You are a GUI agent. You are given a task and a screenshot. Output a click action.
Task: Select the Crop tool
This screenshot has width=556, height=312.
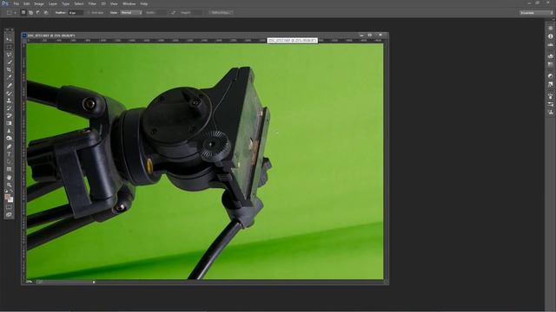click(10, 70)
